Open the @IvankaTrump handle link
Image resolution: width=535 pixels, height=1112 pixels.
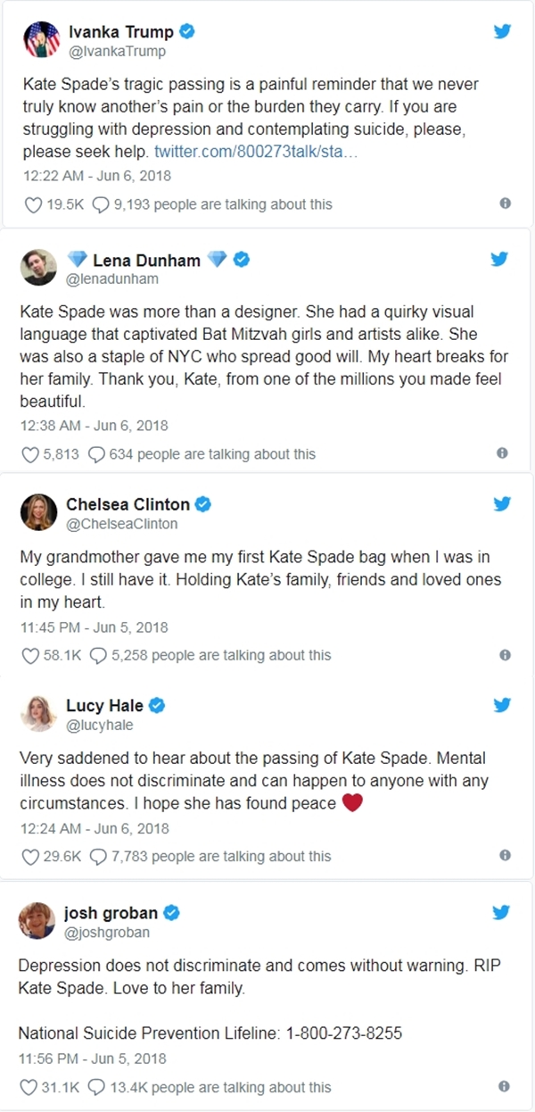(x=117, y=51)
